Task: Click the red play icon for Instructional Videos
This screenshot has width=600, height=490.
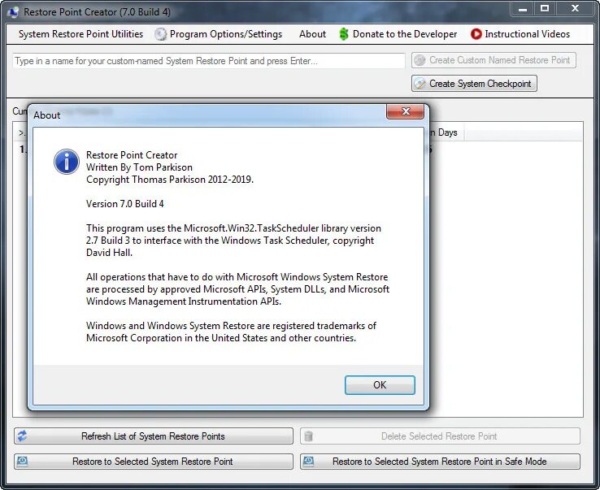Action: coord(476,34)
